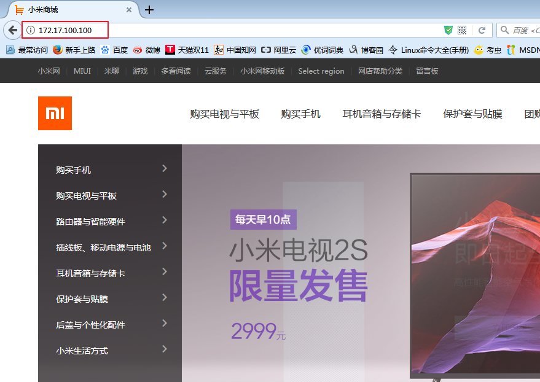This screenshot has width=540, height=382.
Task: Open the 最常访问 bookmark icon
Action: tap(10, 50)
